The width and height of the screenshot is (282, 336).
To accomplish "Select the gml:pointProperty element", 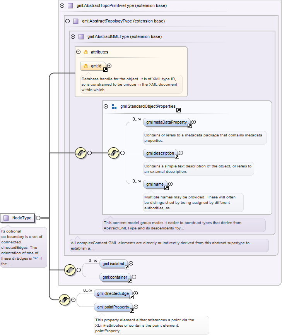I will point(113,307).
